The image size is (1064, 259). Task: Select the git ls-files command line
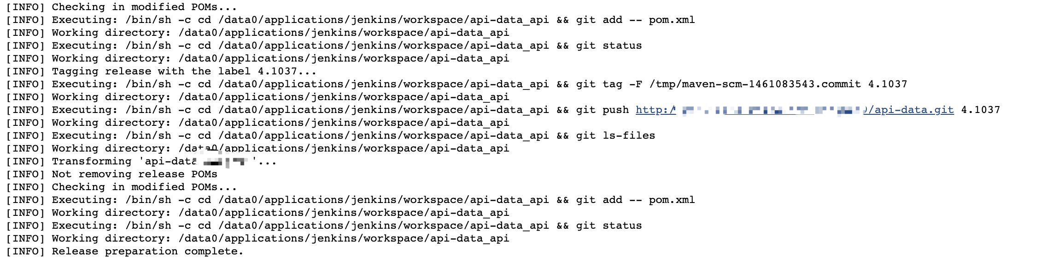click(353, 136)
